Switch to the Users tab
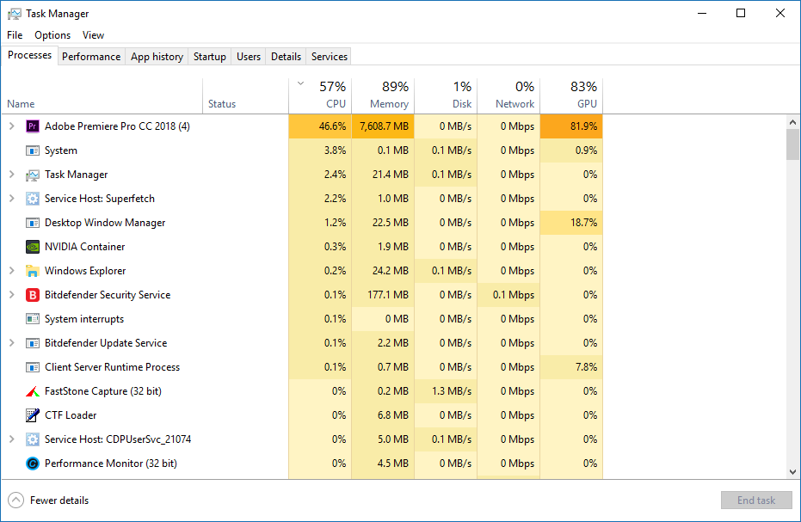 [x=249, y=56]
